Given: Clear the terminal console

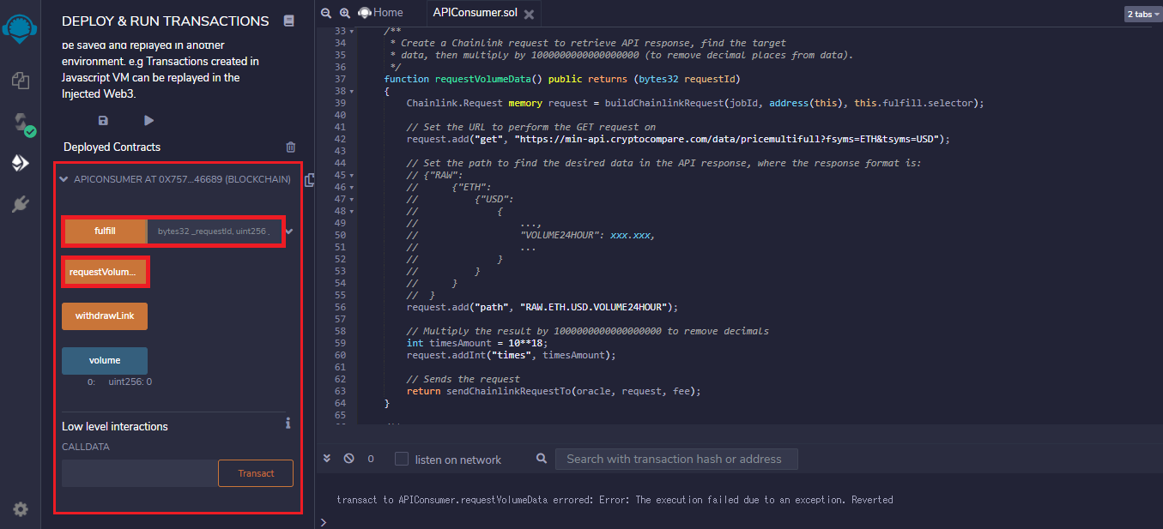Looking at the screenshot, I should pyautogui.click(x=348, y=459).
